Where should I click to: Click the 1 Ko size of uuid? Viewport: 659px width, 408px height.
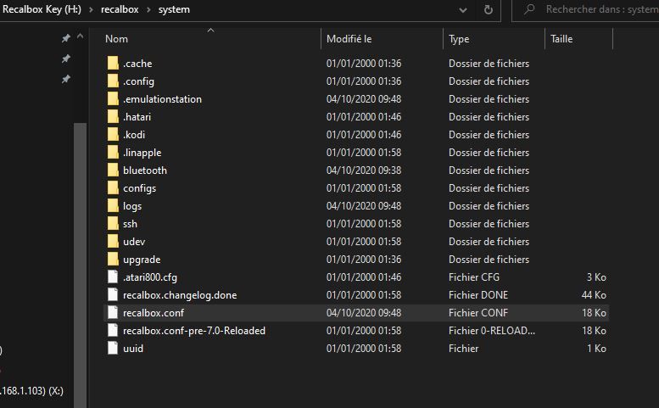596,349
